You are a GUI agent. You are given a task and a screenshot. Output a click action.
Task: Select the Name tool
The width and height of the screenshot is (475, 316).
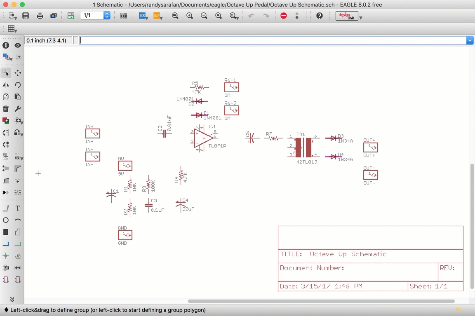coord(5,156)
